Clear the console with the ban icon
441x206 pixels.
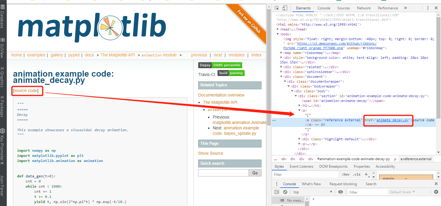[285, 192]
